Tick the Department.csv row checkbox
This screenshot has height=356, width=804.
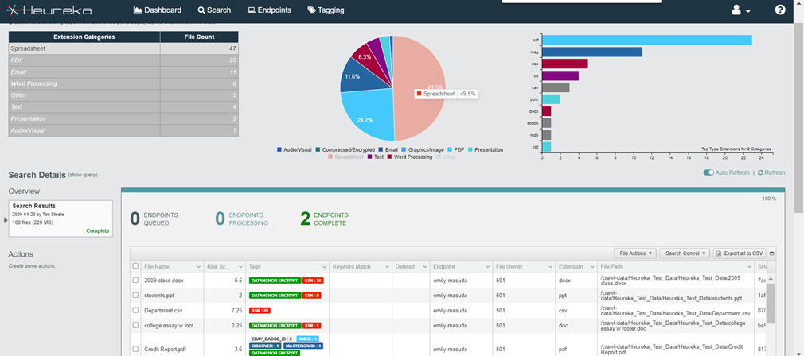click(x=135, y=310)
